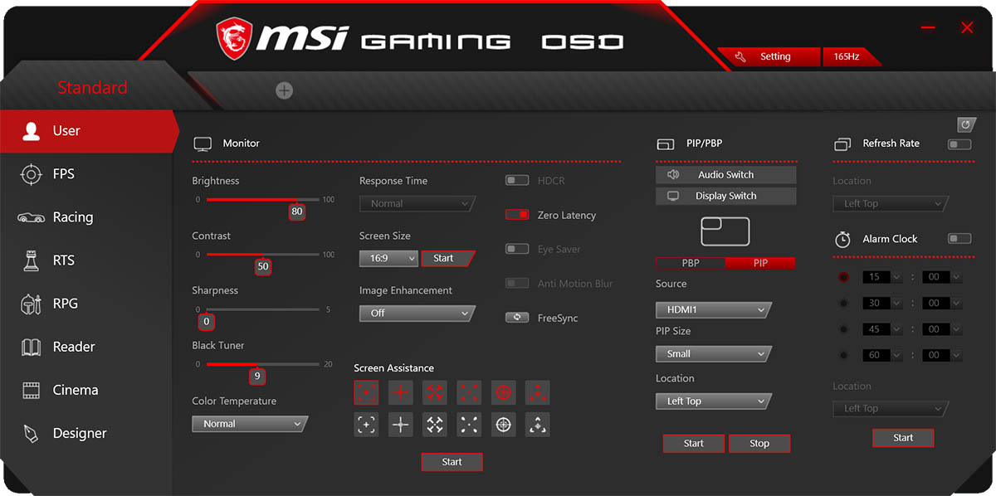Select white four-arrow crosshair

coord(435,425)
